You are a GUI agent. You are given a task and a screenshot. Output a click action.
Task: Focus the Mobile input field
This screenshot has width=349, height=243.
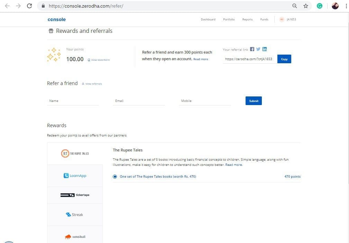(205, 101)
